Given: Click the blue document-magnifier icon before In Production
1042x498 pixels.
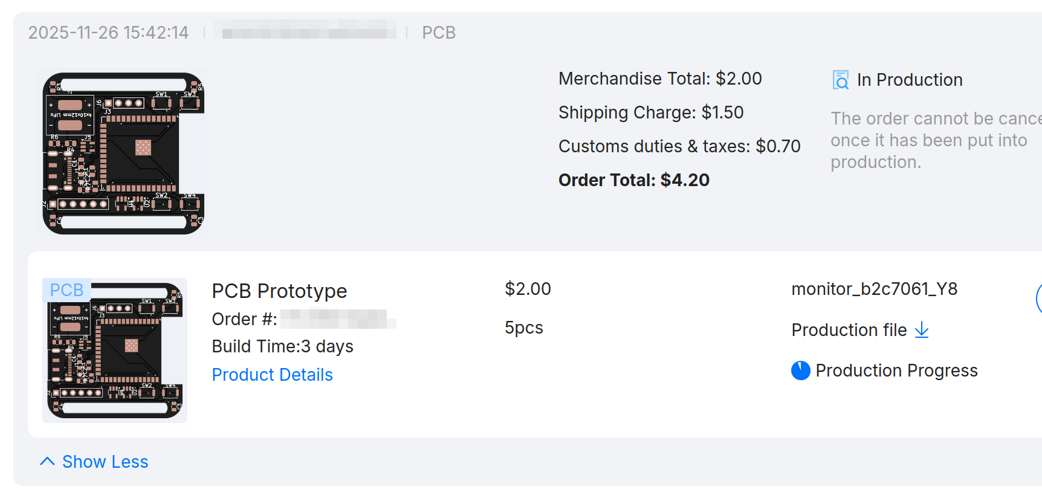Looking at the screenshot, I should pos(841,79).
